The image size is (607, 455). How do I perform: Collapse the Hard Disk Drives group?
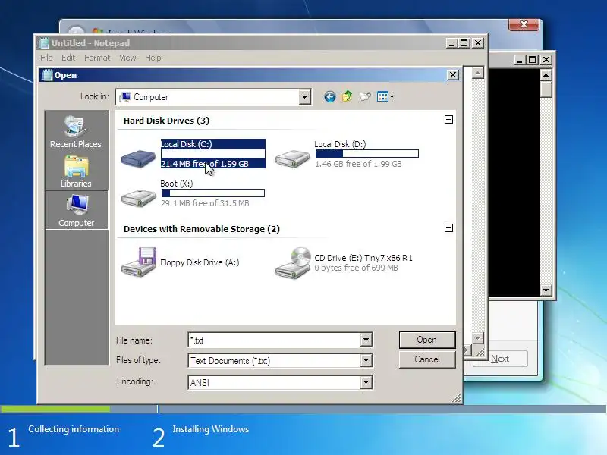tap(448, 120)
